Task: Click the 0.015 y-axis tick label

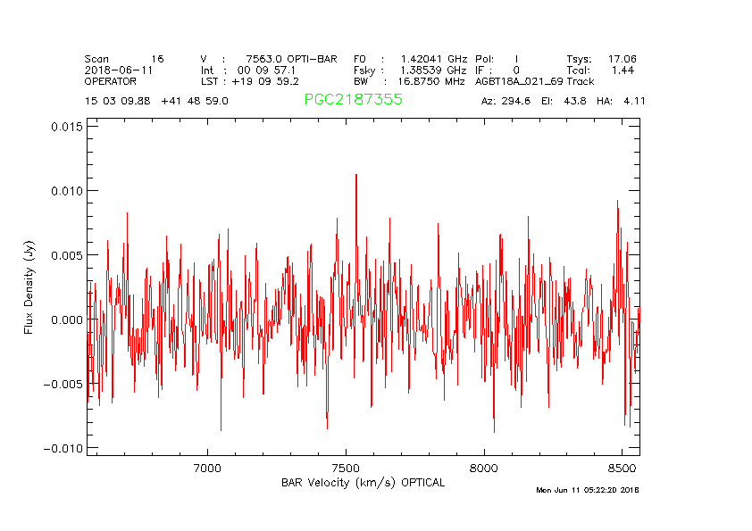Action: coord(66,127)
